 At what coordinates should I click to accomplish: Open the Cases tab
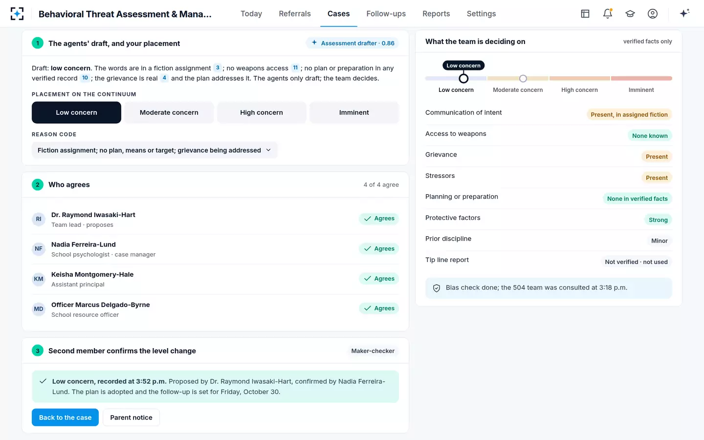(339, 14)
